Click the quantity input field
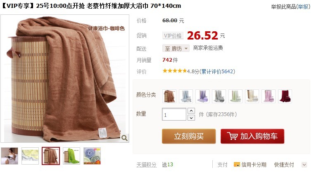The height and width of the screenshot is (172, 321). coord(174,114)
